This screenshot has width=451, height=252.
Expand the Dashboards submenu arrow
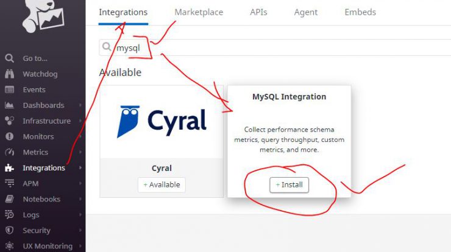click(x=80, y=105)
